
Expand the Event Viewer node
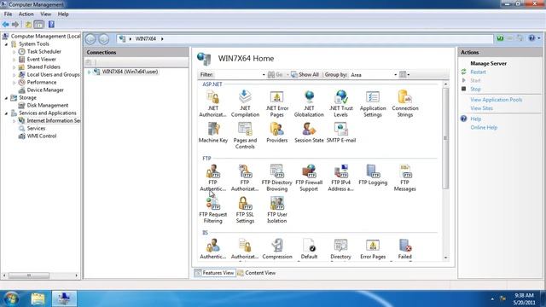(15, 60)
